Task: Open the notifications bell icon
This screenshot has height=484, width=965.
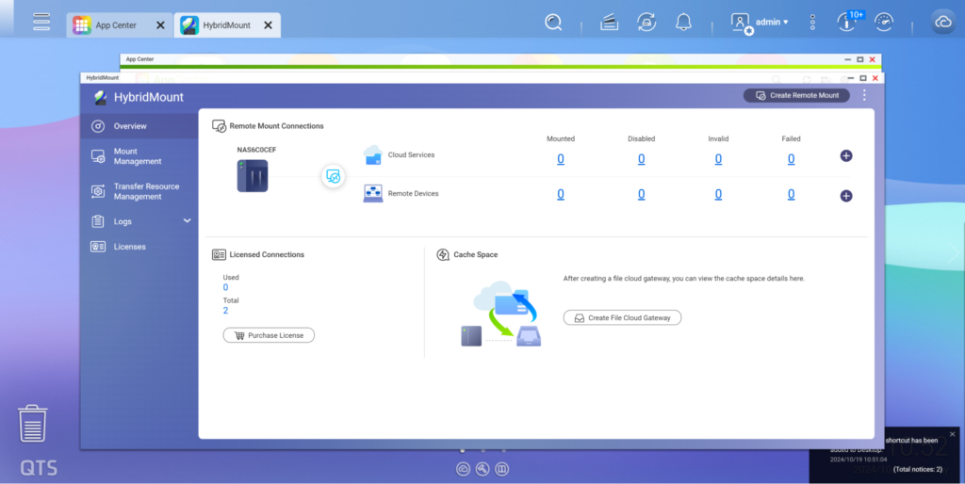Action: click(683, 22)
